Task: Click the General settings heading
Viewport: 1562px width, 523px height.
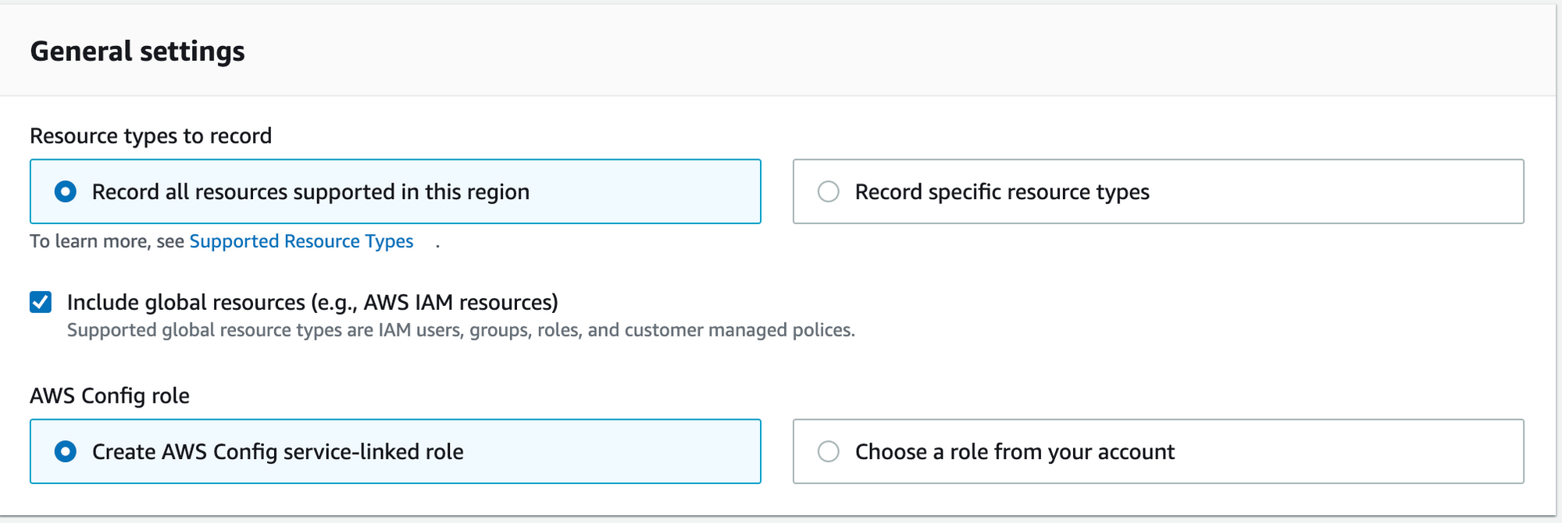Action: [137, 52]
